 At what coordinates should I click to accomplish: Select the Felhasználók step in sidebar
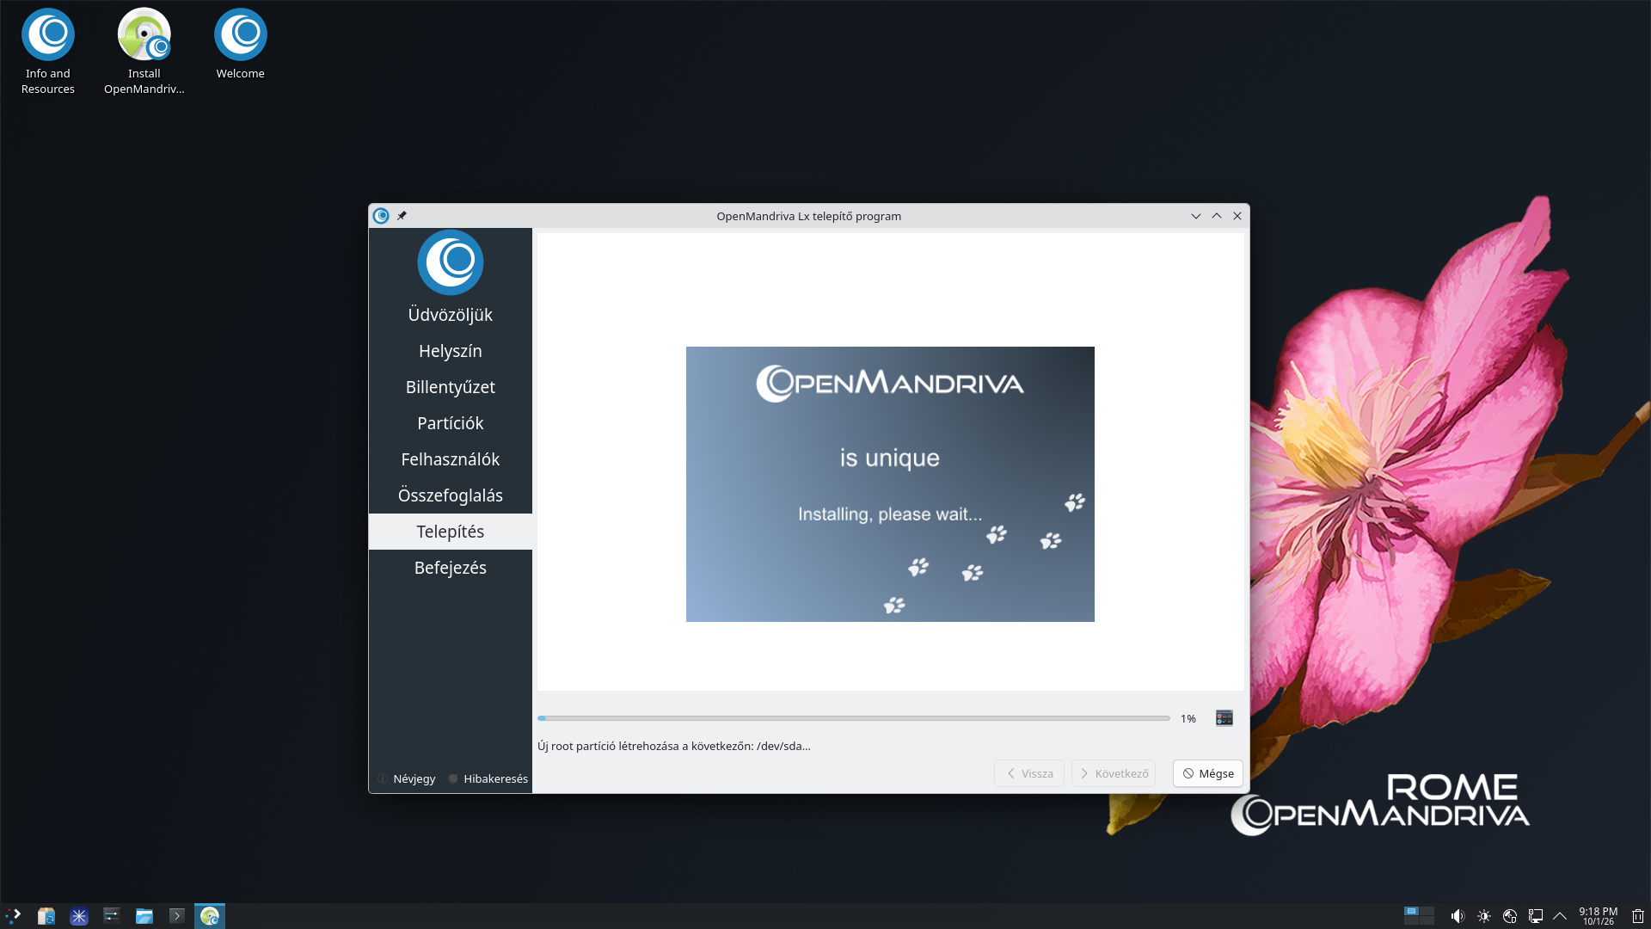451,459
